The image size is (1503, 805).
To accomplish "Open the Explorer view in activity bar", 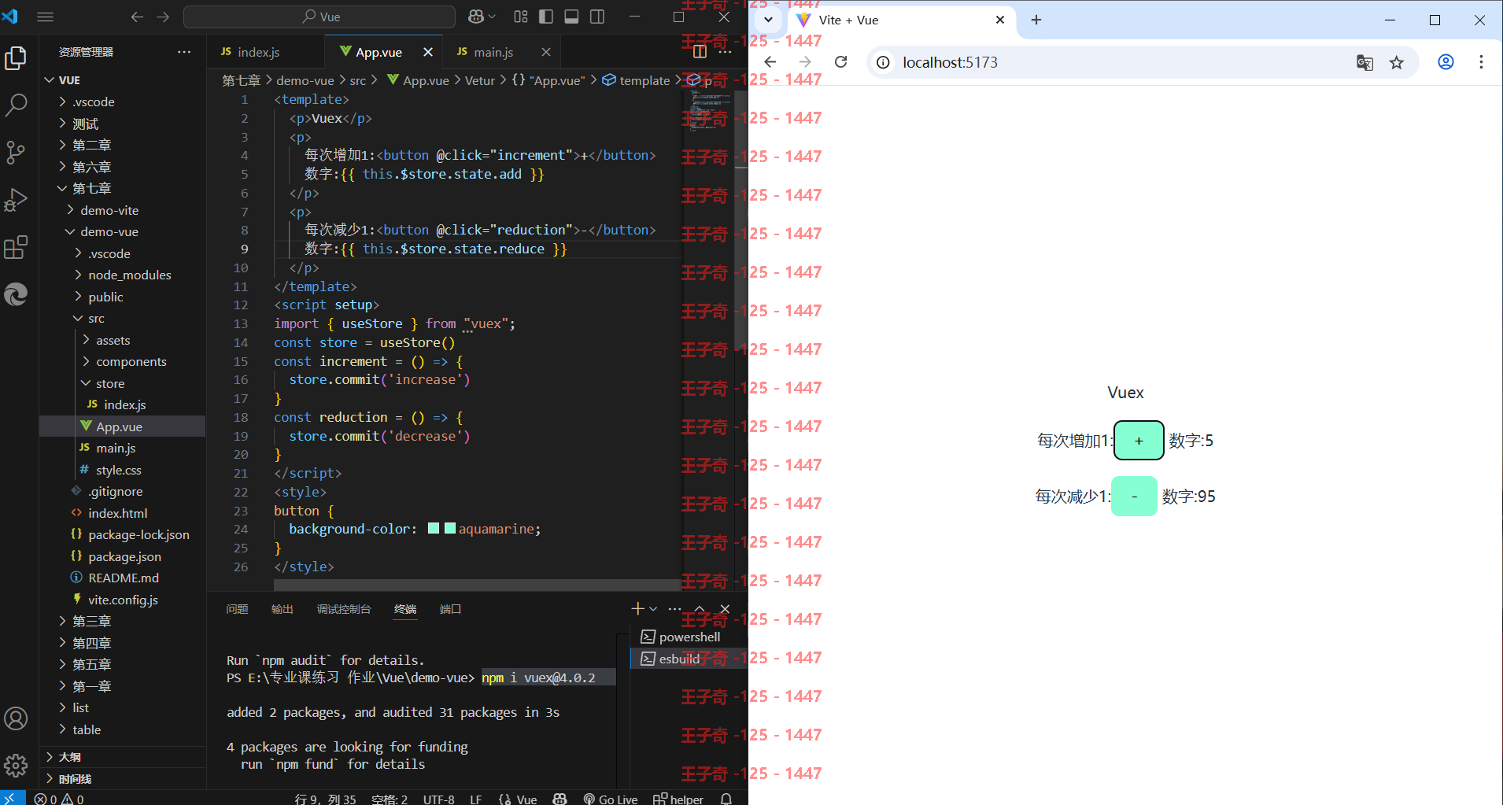I will tap(16, 58).
